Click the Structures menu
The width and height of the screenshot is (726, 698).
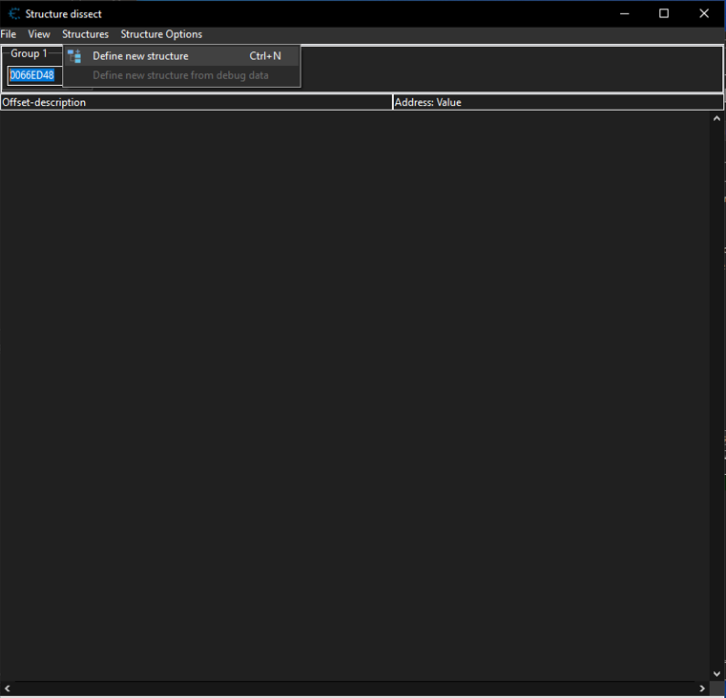tap(85, 34)
